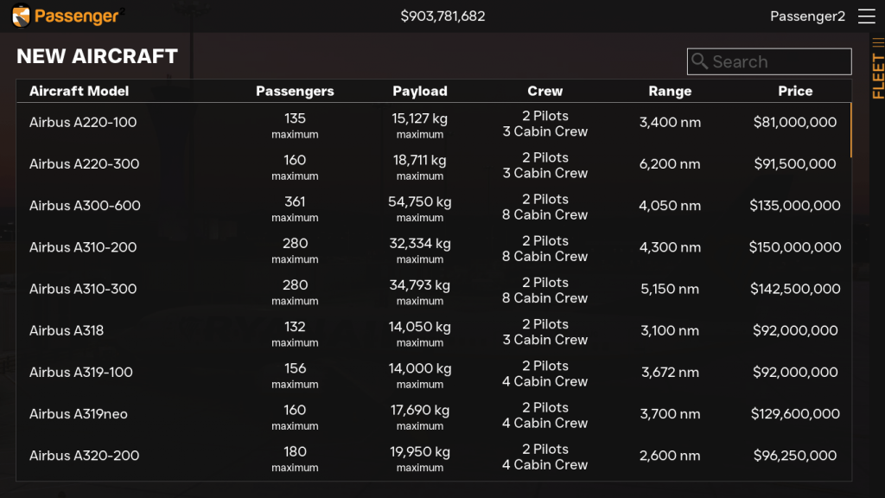885x498 pixels.
Task: Choose the Airbus A300-600 aircraft
Action: point(85,206)
